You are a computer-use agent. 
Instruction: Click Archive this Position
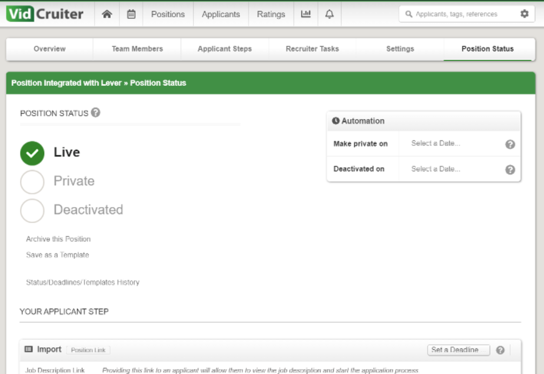[58, 239]
